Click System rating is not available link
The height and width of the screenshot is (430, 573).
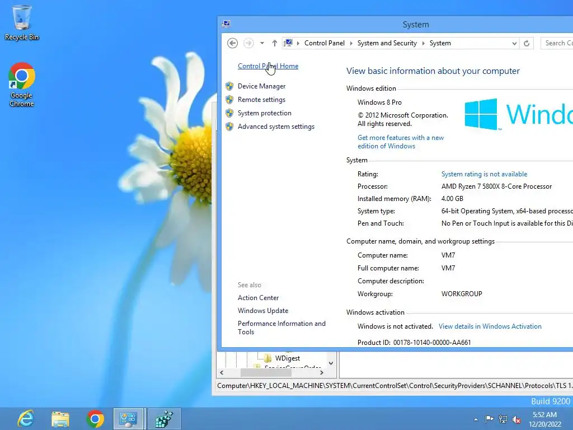point(484,174)
